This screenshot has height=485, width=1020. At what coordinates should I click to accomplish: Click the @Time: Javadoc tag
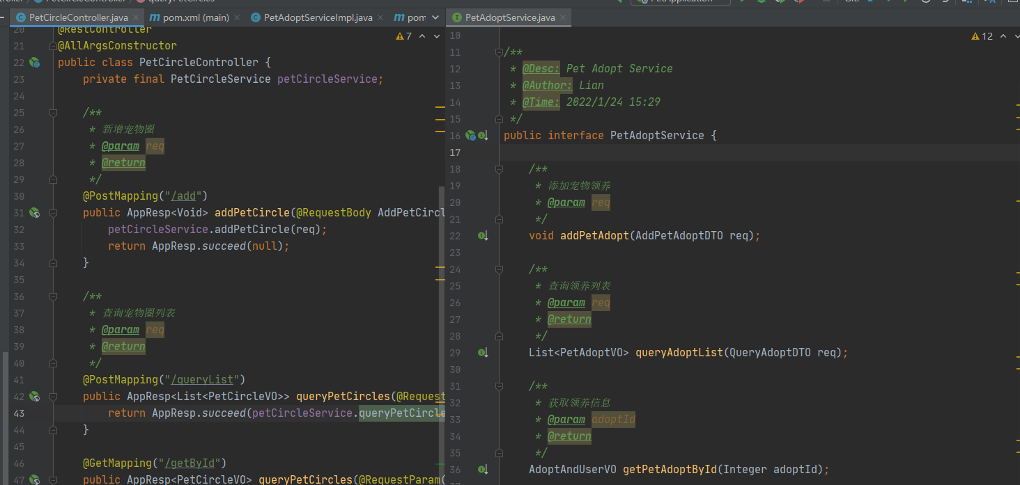(x=541, y=102)
